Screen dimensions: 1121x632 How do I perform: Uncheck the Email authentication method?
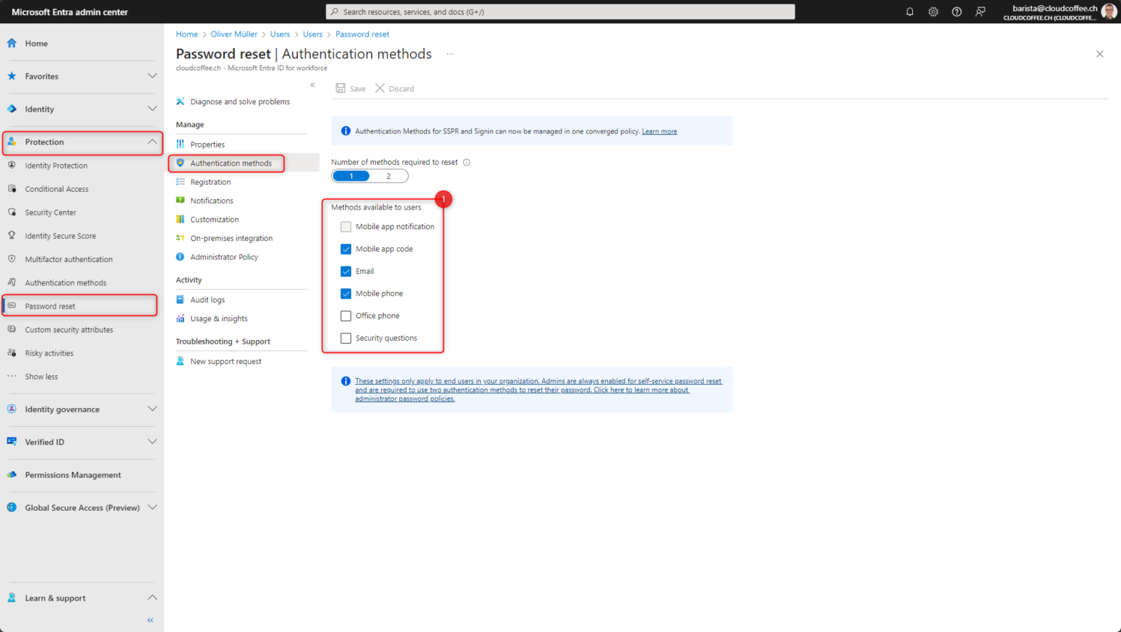[346, 271]
